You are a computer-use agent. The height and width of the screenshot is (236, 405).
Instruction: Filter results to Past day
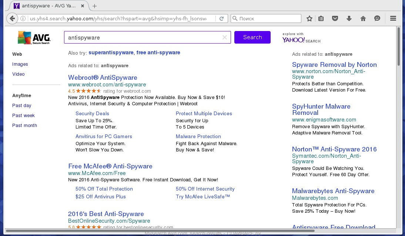[22, 106]
